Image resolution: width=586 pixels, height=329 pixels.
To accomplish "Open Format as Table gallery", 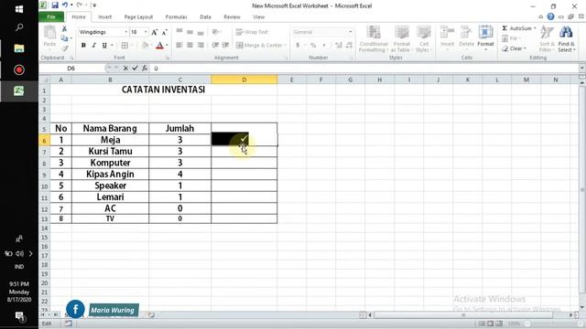I will pos(401,38).
